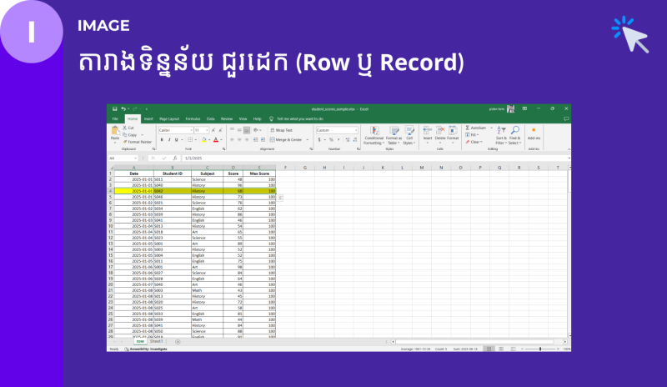Toggle Wrap Text for the cell
Screen dimensions: 667x387
pos(282,130)
